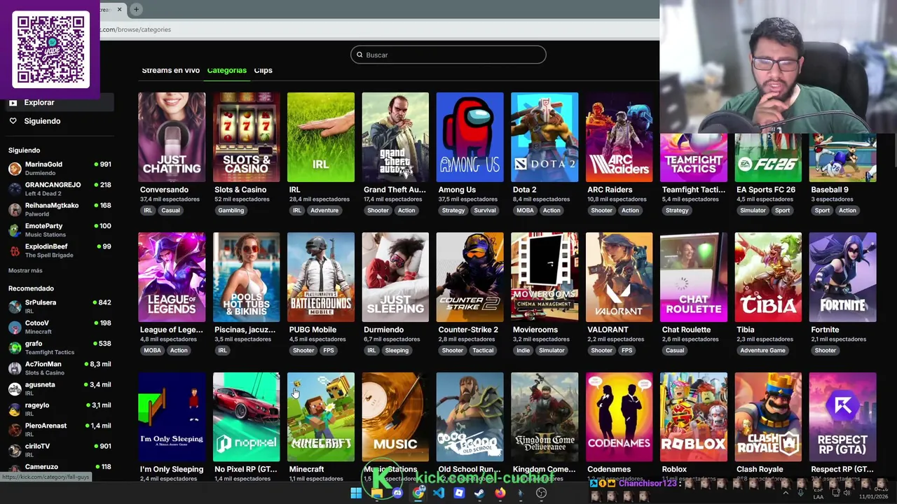Open GRANCANGREJO channel avatar

click(x=15, y=189)
